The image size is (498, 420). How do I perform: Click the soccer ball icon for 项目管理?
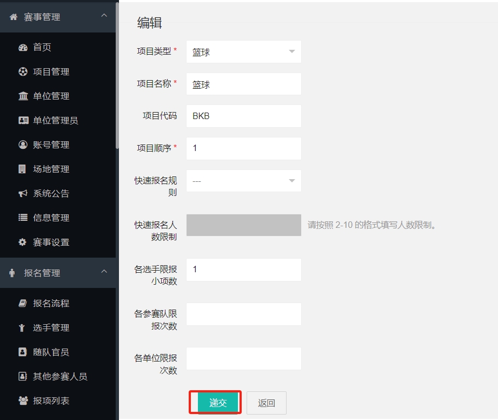pos(23,72)
